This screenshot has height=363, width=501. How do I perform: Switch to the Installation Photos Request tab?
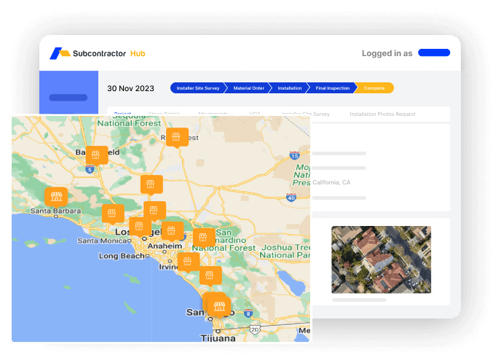(x=382, y=114)
